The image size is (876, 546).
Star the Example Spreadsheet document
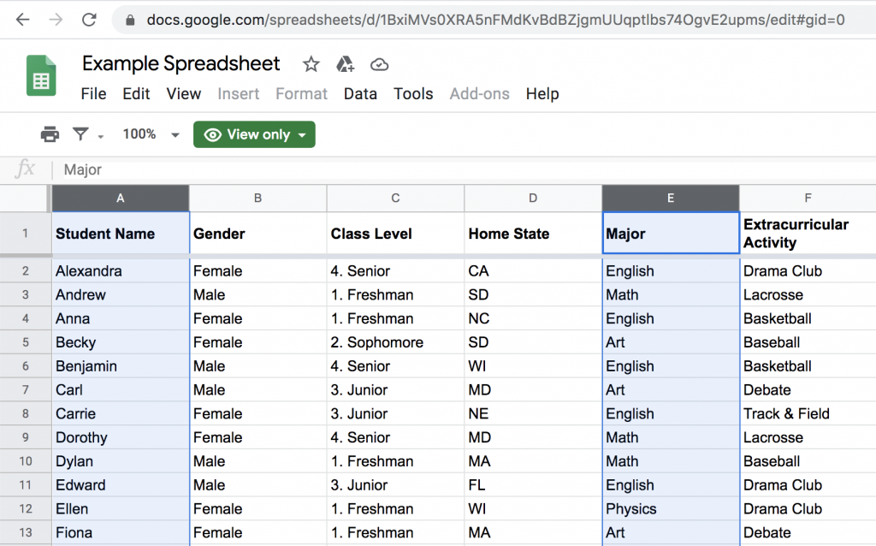tap(311, 64)
